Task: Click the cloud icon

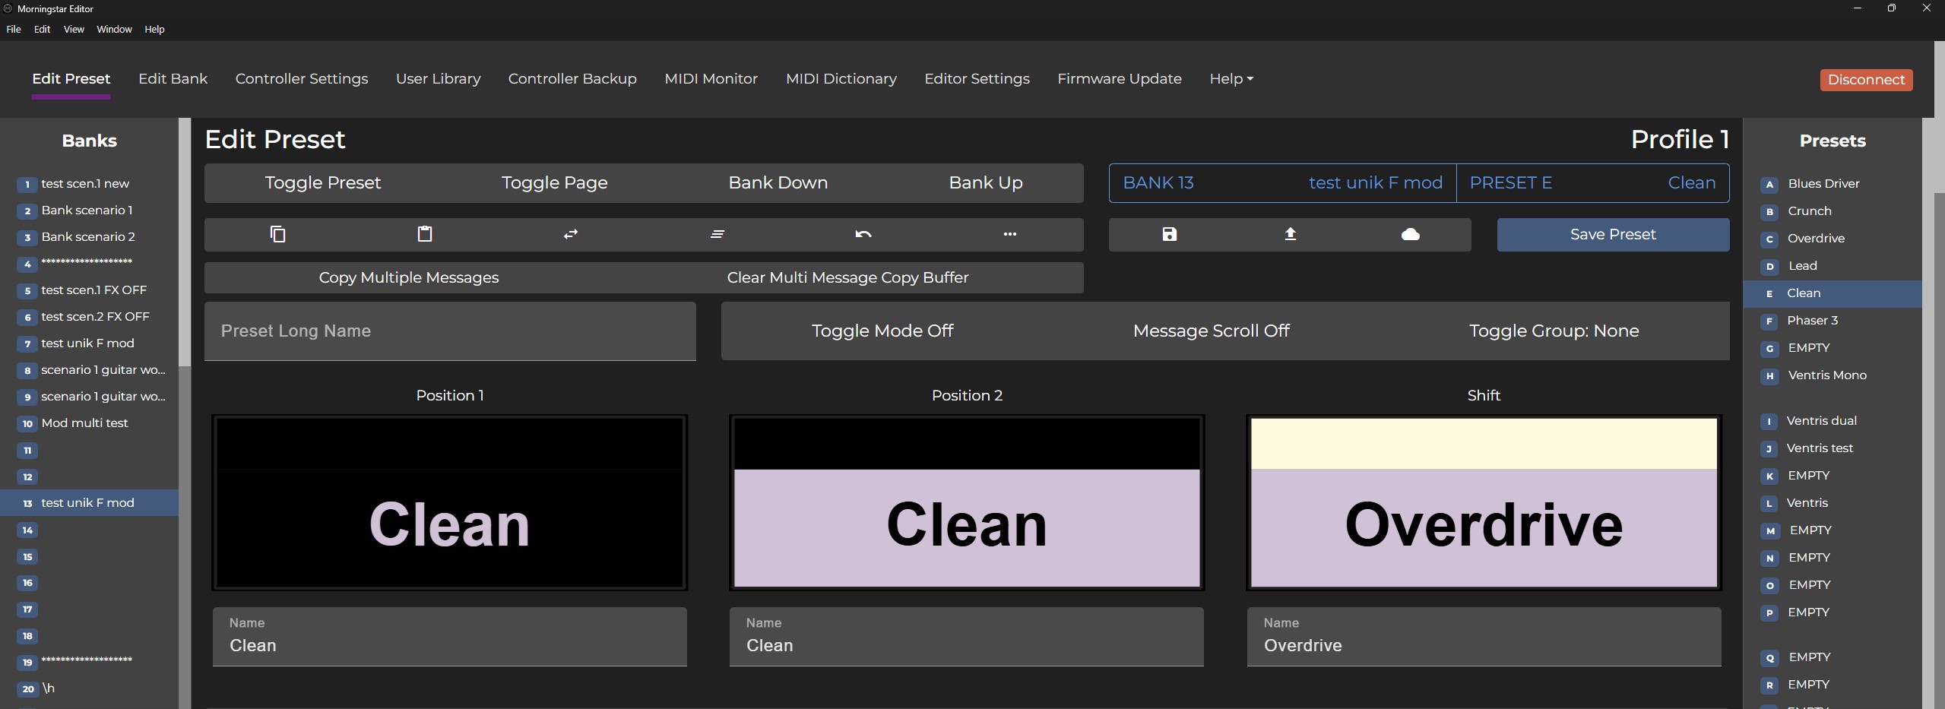Action: (1410, 234)
